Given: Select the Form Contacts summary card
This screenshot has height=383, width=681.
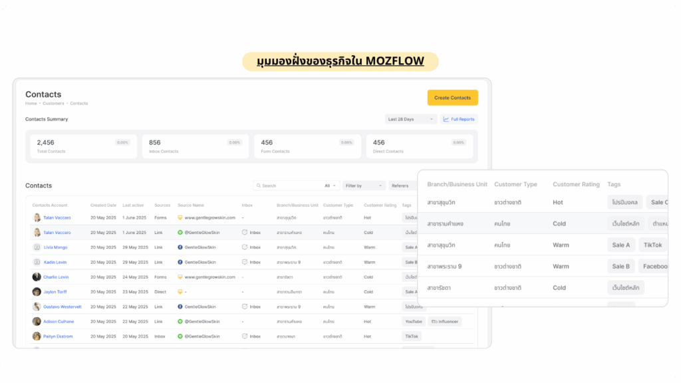Looking at the screenshot, I should click(x=307, y=146).
